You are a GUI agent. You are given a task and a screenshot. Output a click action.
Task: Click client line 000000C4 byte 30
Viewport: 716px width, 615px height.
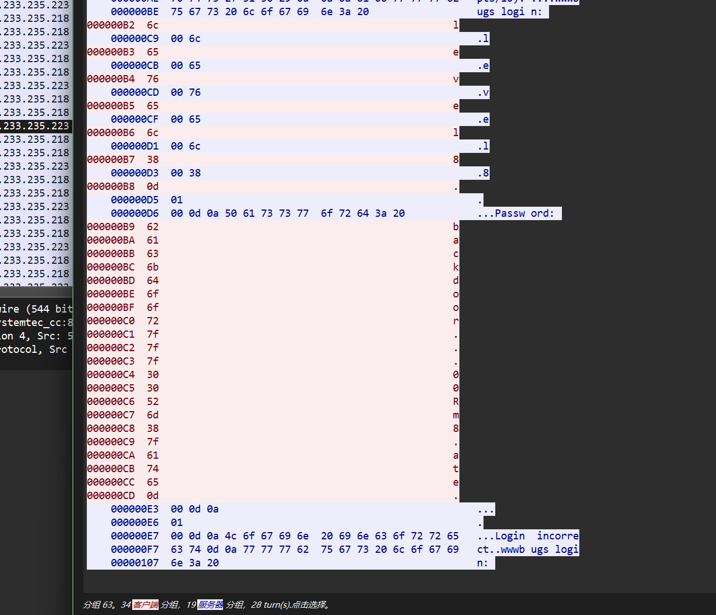point(273,375)
